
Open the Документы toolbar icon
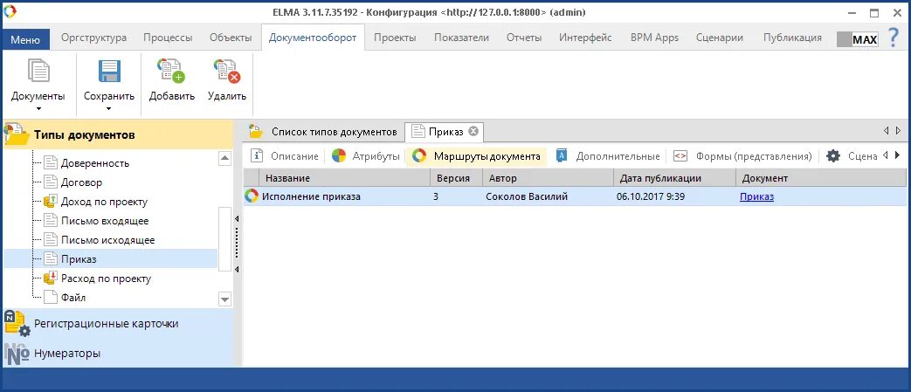point(38,71)
